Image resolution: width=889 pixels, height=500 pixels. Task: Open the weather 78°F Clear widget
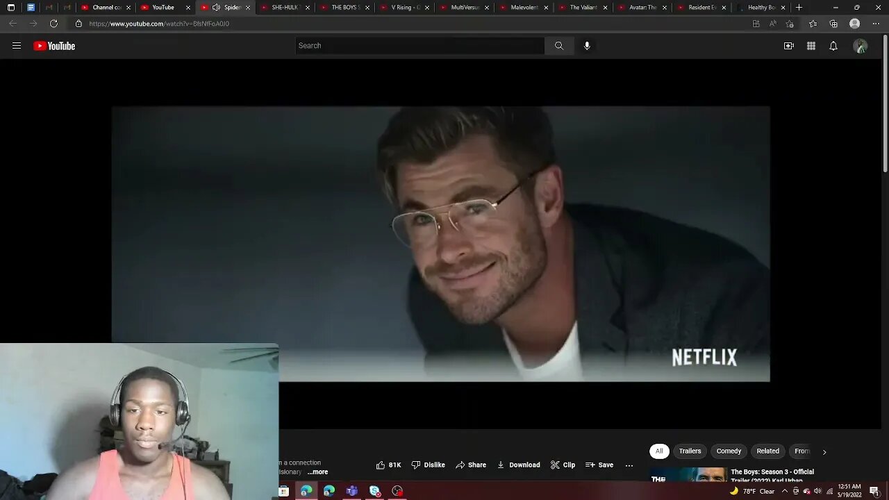point(752,491)
